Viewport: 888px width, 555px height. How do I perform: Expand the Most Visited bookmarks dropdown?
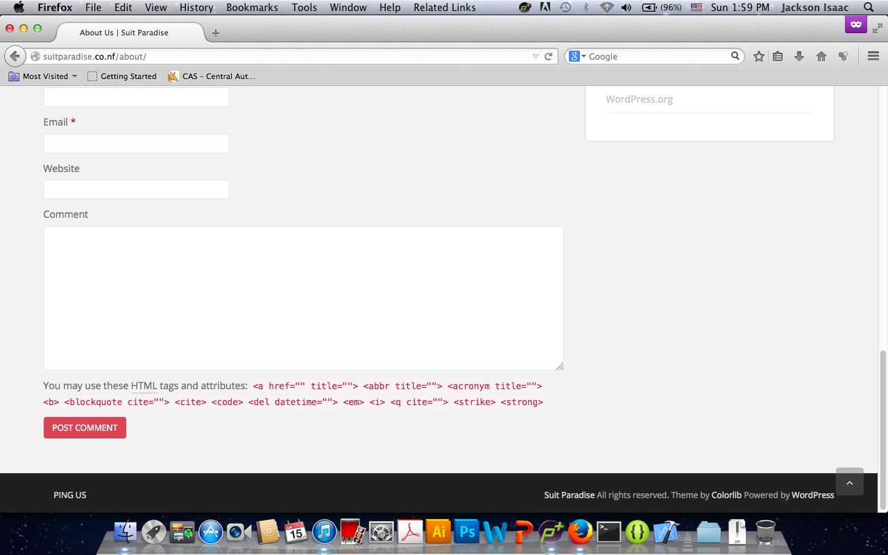(x=74, y=76)
